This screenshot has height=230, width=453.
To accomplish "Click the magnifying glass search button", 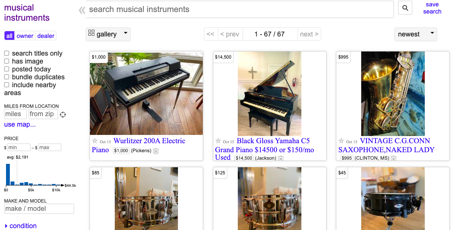I will click(x=405, y=8).
